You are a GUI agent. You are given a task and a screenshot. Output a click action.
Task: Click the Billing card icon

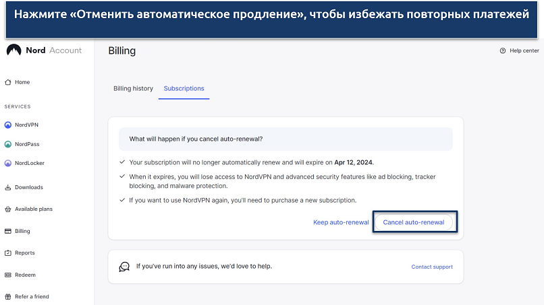(8, 231)
